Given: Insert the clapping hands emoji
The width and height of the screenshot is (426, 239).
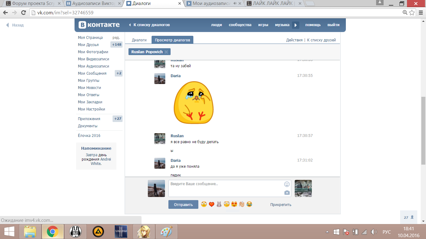Looking at the screenshot, I should [x=242, y=204].
